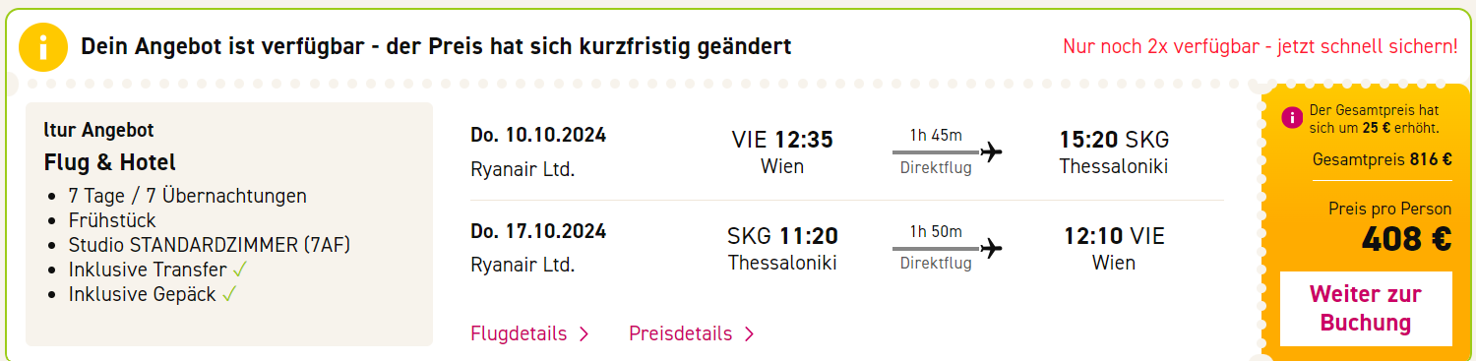Click the Studio STANDARDZIMMER (7AF) list item
Image resolution: width=1476 pixels, height=361 pixels.
pos(210,245)
